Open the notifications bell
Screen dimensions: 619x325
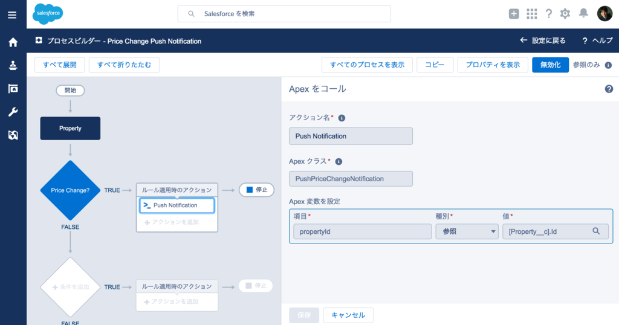(x=583, y=13)
